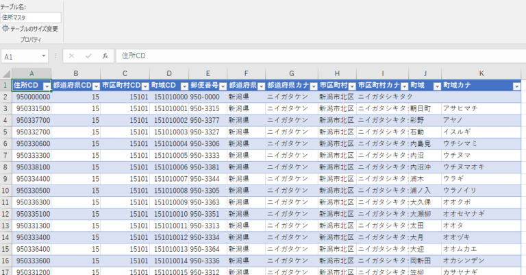Viewport: 526px width, 275px height.
Task: Click cell オオタ
Action: (481, 226)
